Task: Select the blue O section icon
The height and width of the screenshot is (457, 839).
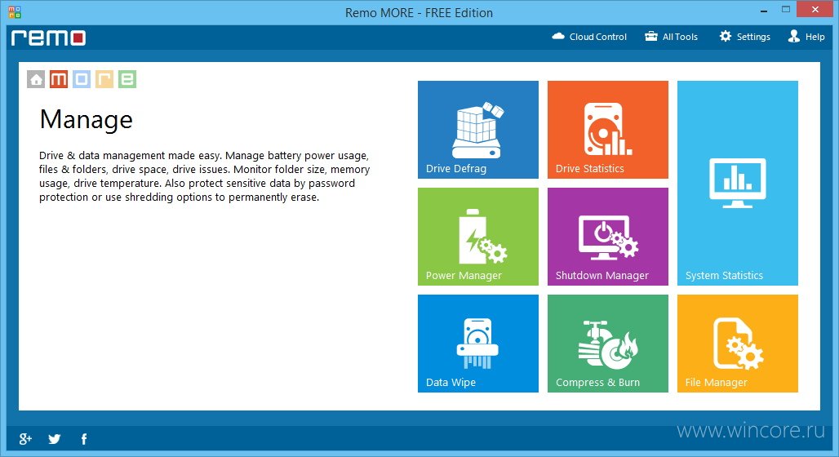Action: point(82,79)
